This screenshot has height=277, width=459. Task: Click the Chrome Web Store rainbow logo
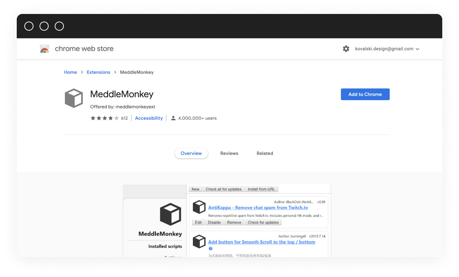click(44, 49)
